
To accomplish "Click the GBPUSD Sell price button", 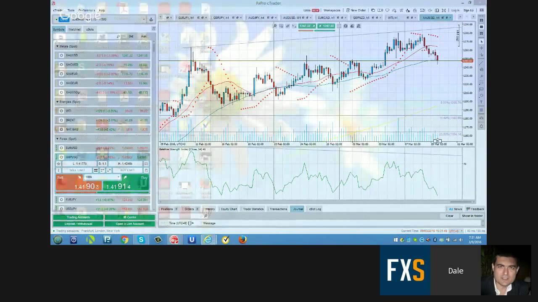I will pyautogui.click(x=79, y=183).
